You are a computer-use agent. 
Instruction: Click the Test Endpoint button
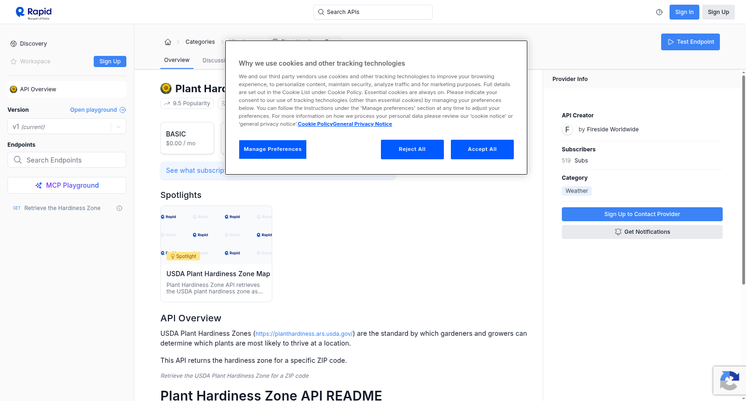coord(691,42)
